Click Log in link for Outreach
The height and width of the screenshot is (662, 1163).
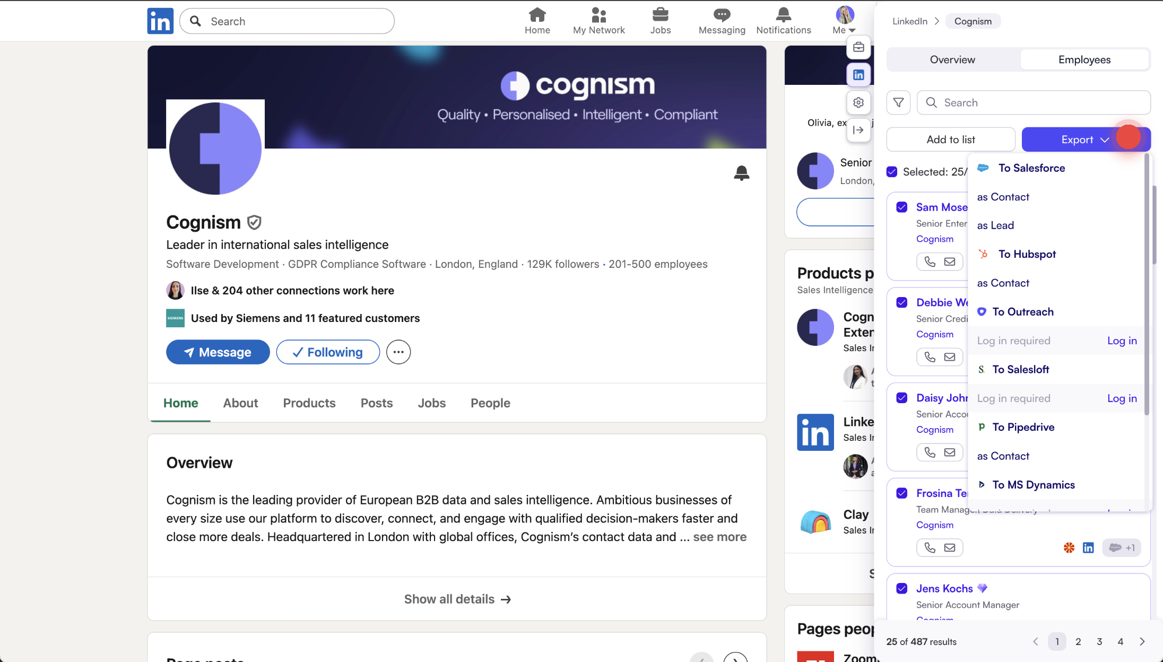[1122, 341]
